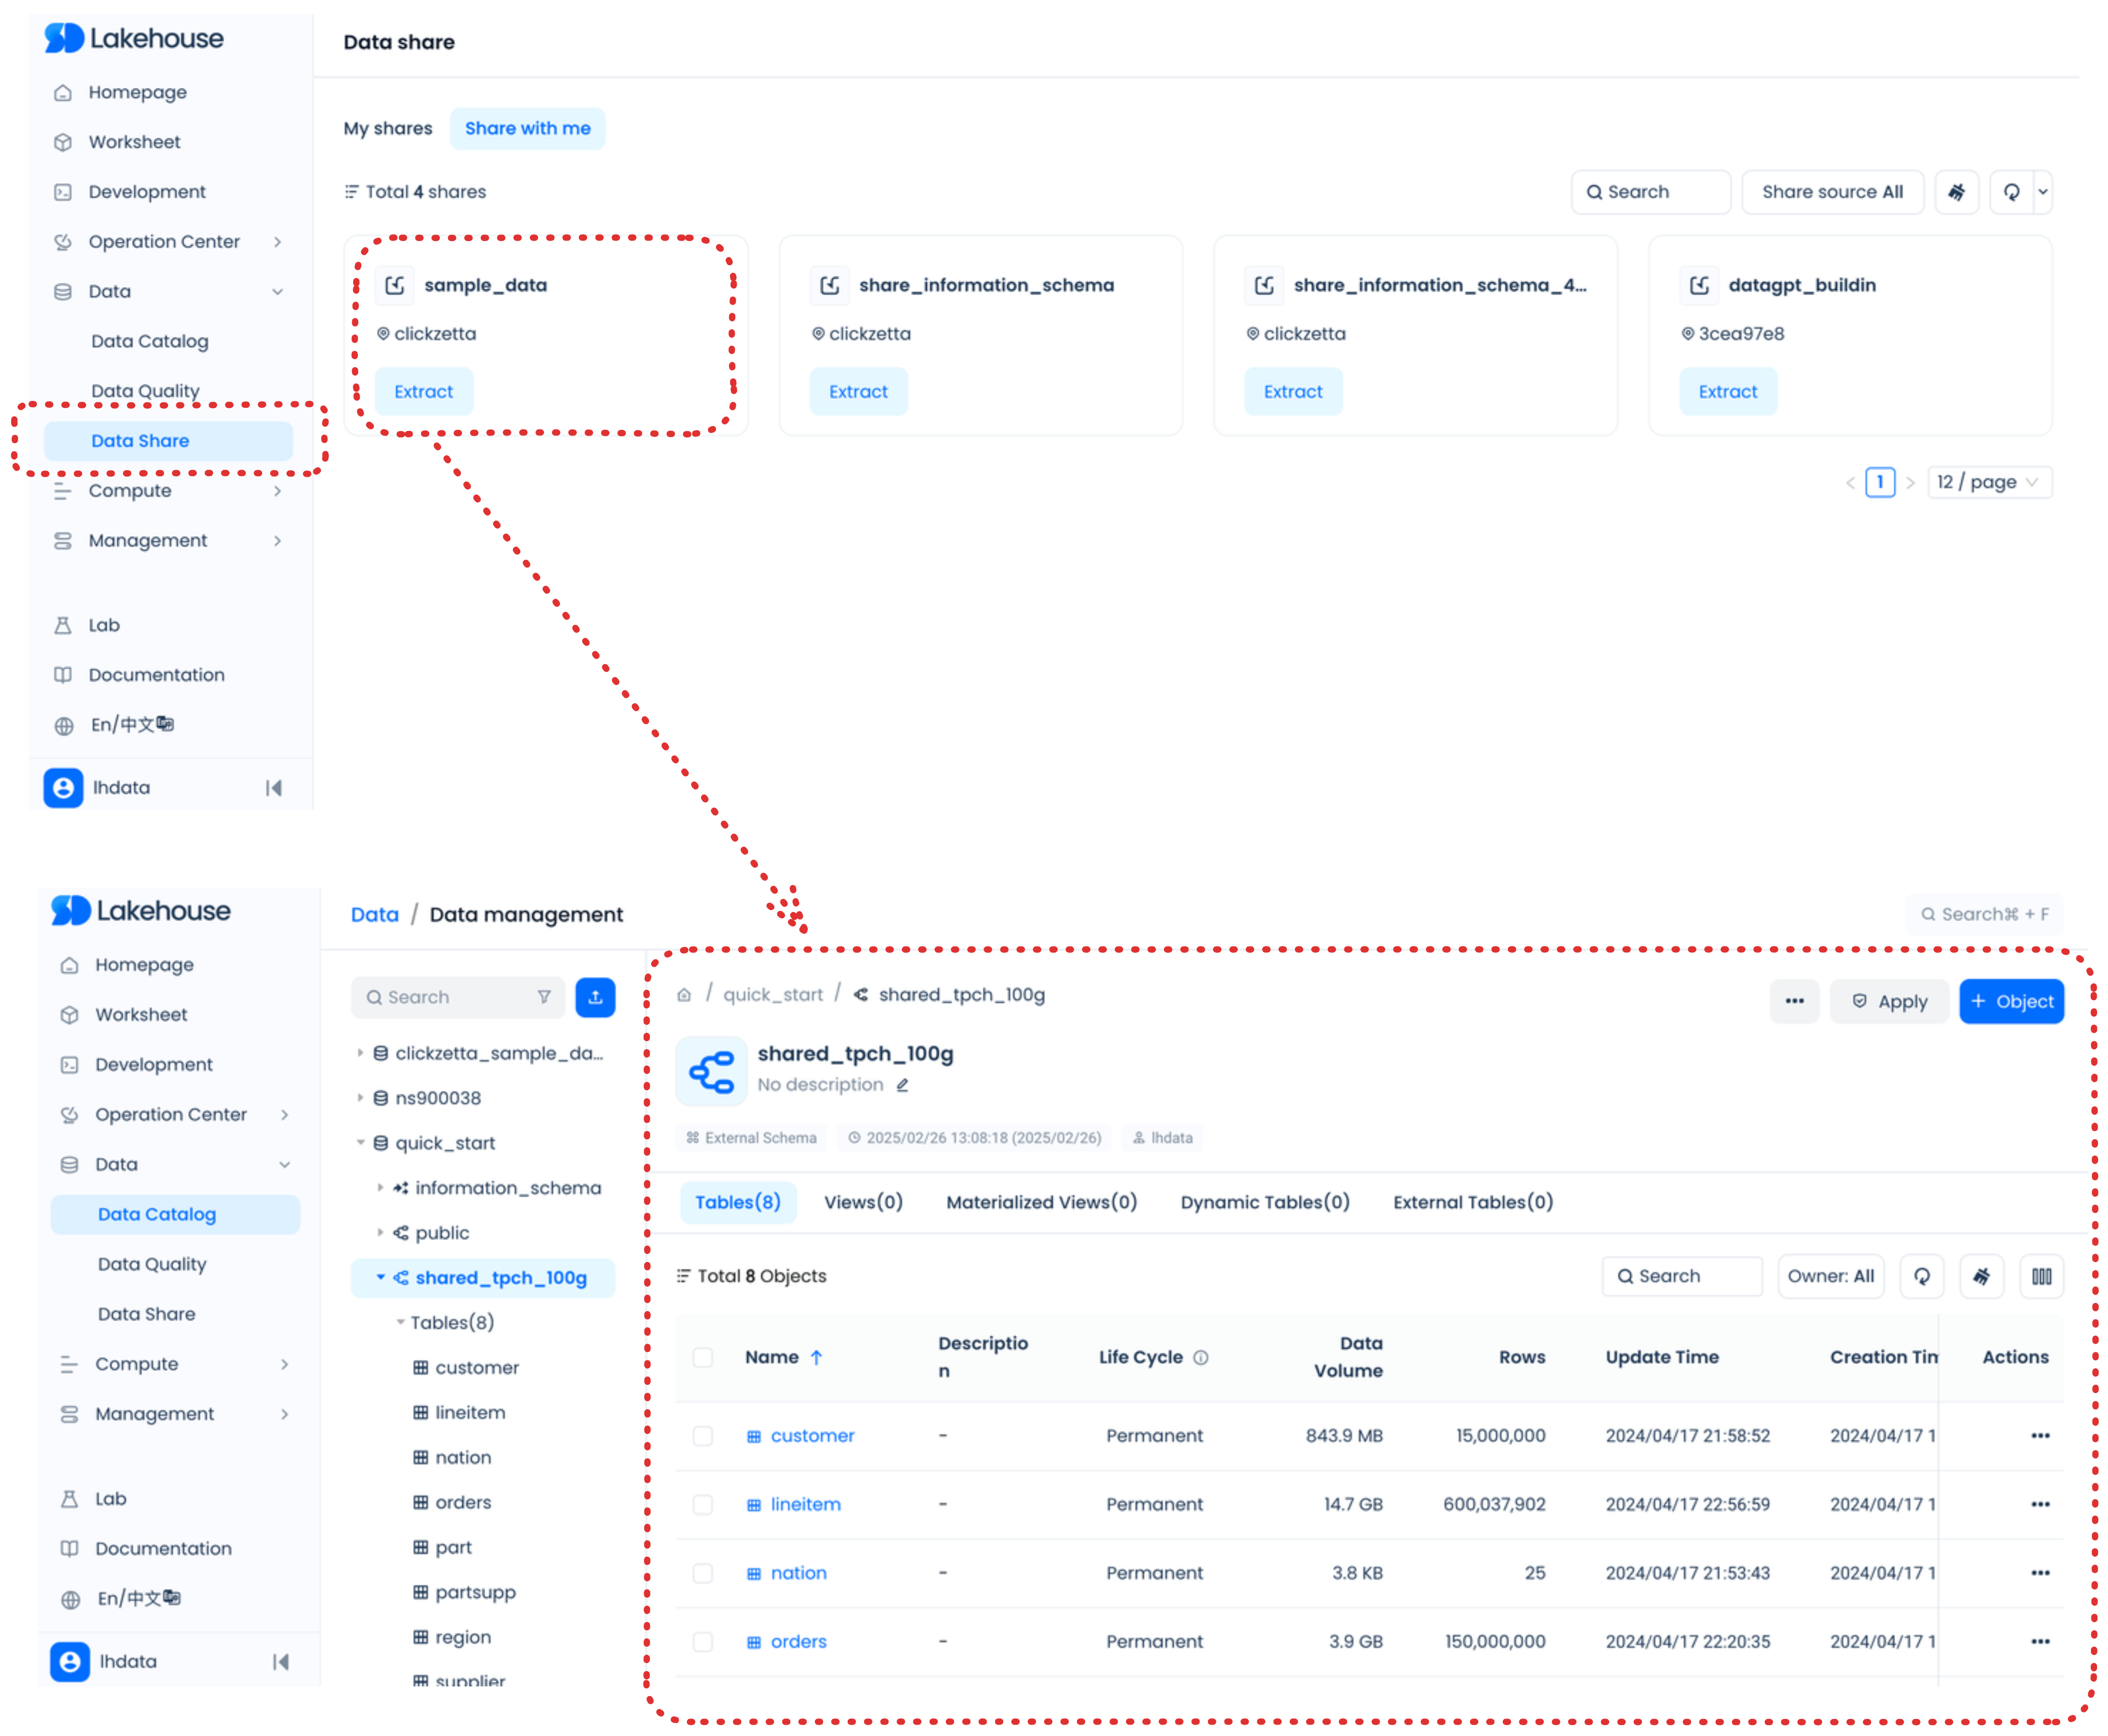Click the home icon in the quick_start breadcrumb

tap(684, 995)
